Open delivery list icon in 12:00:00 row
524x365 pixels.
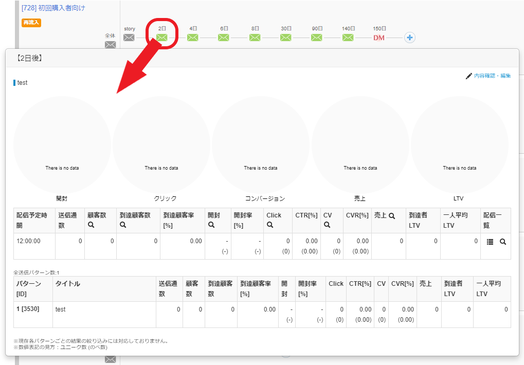[490, 242]
